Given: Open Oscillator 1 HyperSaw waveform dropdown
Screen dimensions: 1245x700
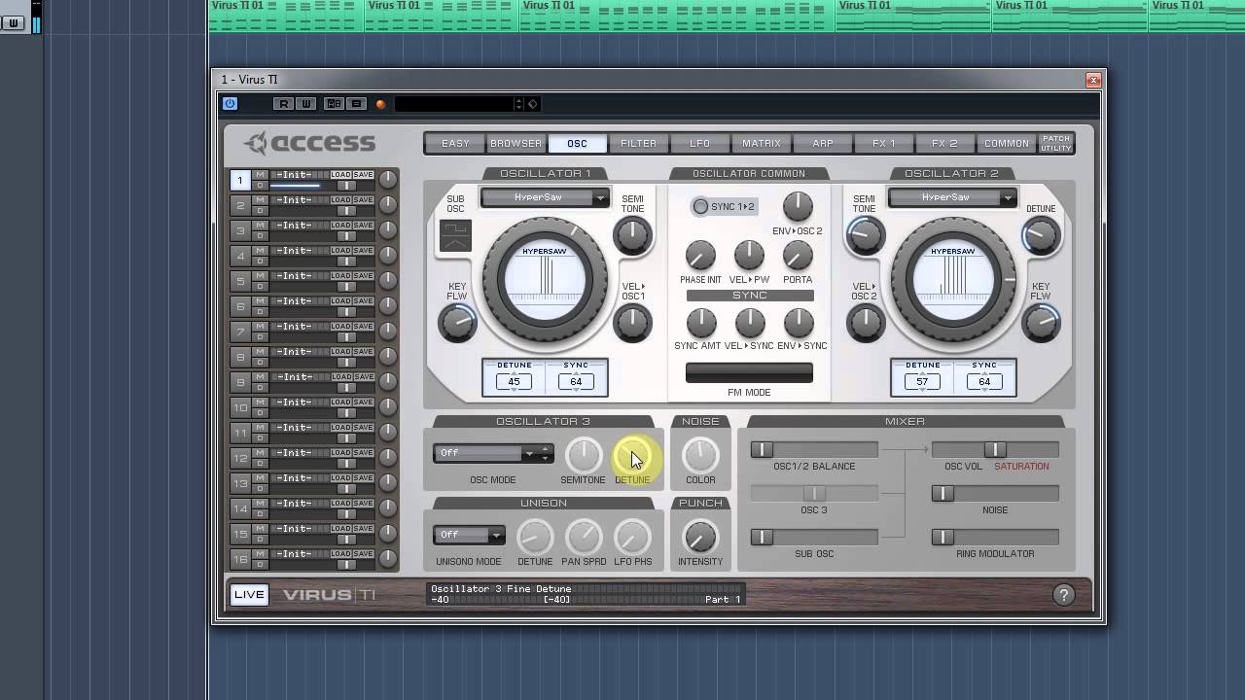Looking at the screenshot, I should pyautogui.click(x=545, y=197).
